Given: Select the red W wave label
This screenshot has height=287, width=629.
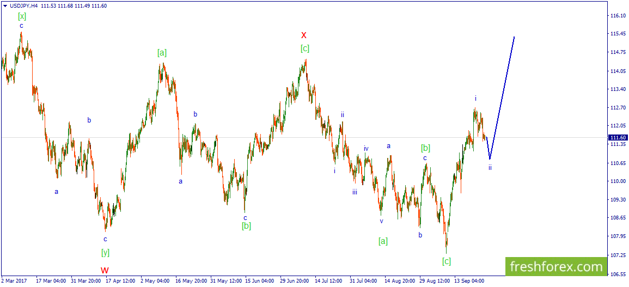Looking at the screenshot, I should coord(105,270).
